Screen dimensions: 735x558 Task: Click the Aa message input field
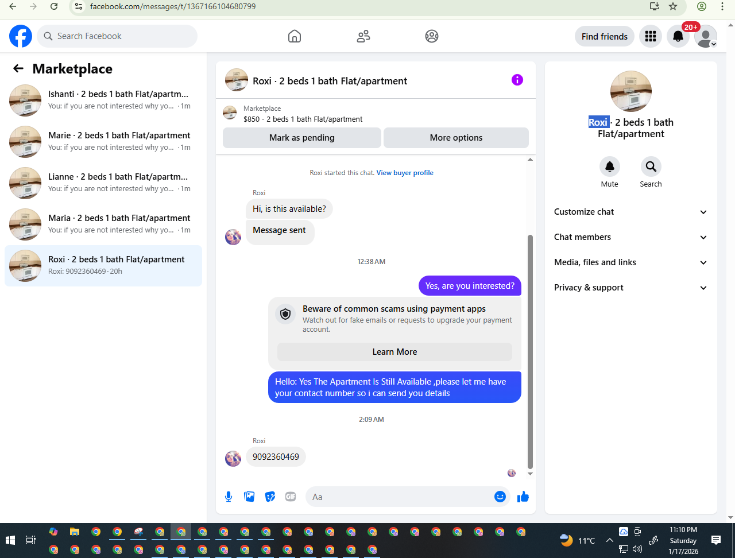tap(399, 497)
